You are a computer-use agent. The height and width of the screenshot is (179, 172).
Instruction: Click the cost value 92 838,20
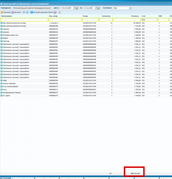tap(137, 23)
